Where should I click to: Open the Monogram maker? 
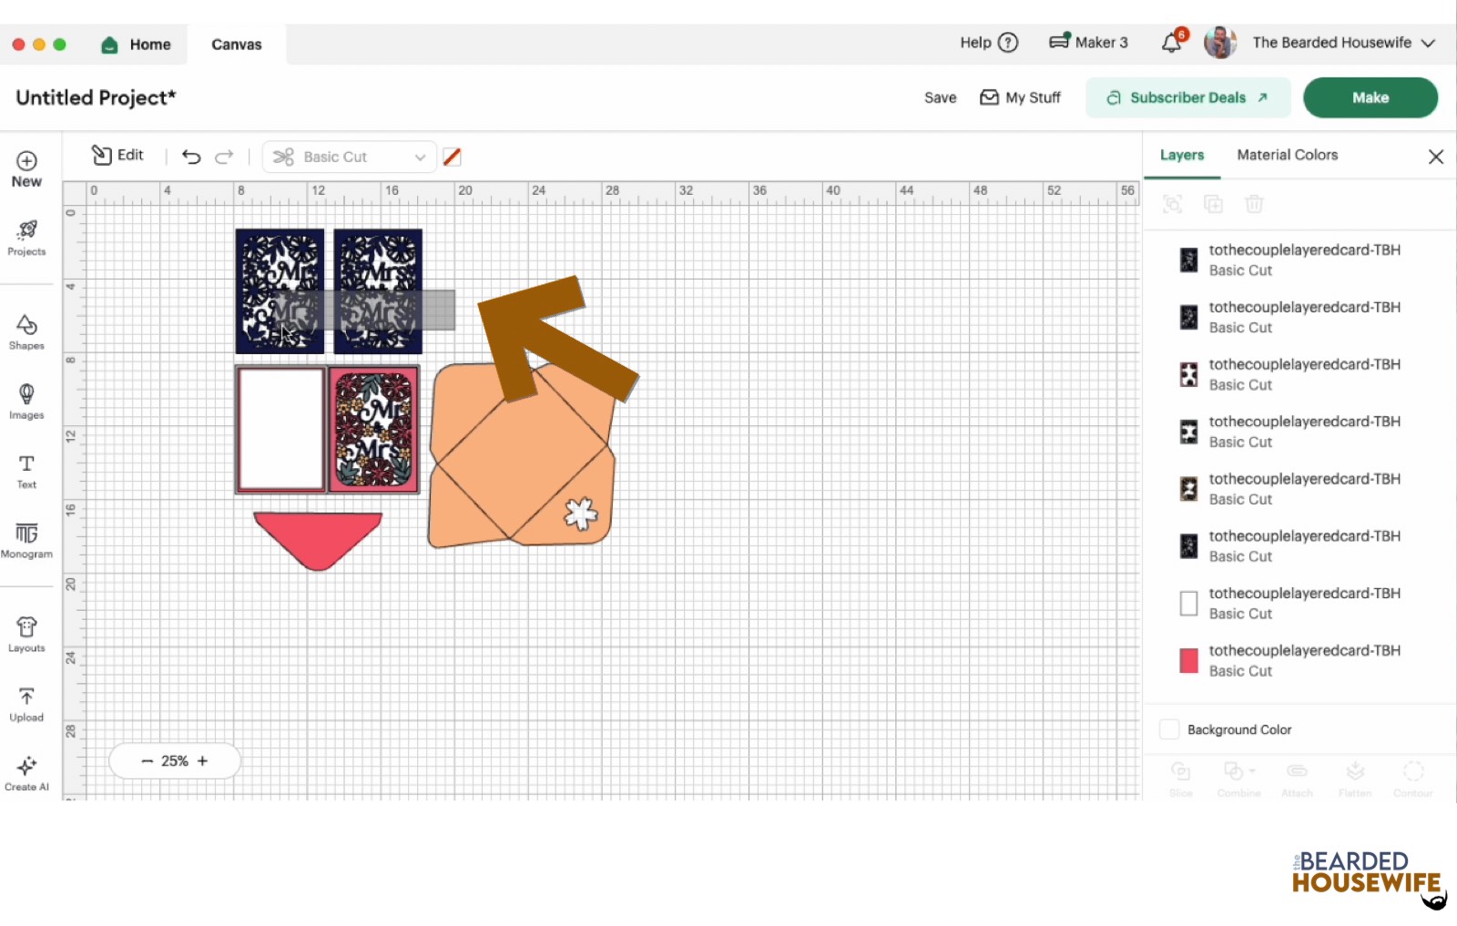26,539
